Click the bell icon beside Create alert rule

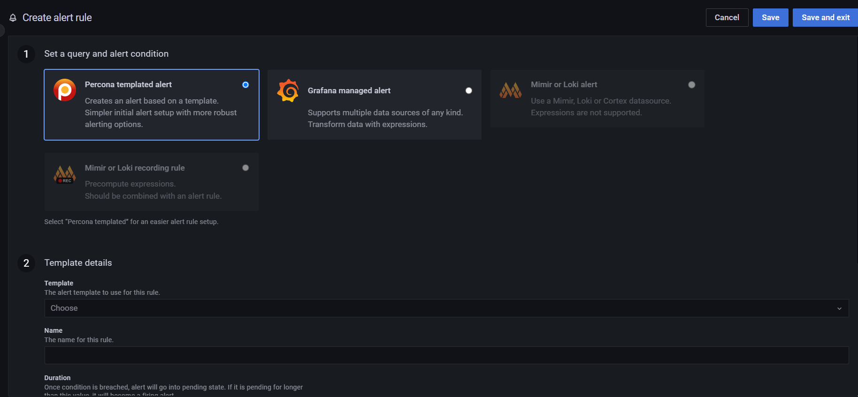(x=13, y=18)
